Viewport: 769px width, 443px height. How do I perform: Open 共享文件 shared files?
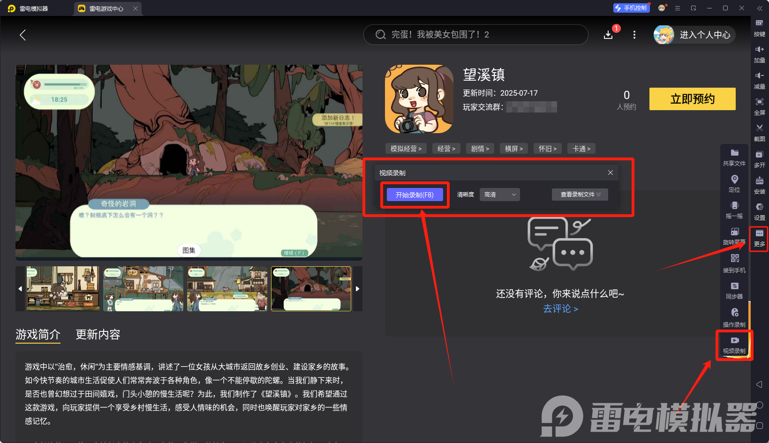(x=734, y=158)
